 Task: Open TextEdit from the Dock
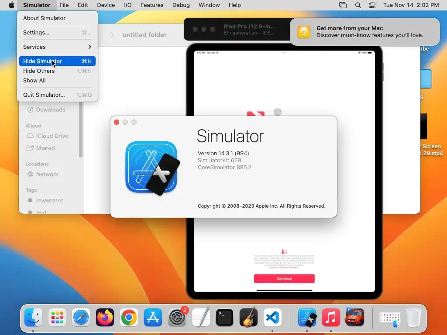[201, 318]
